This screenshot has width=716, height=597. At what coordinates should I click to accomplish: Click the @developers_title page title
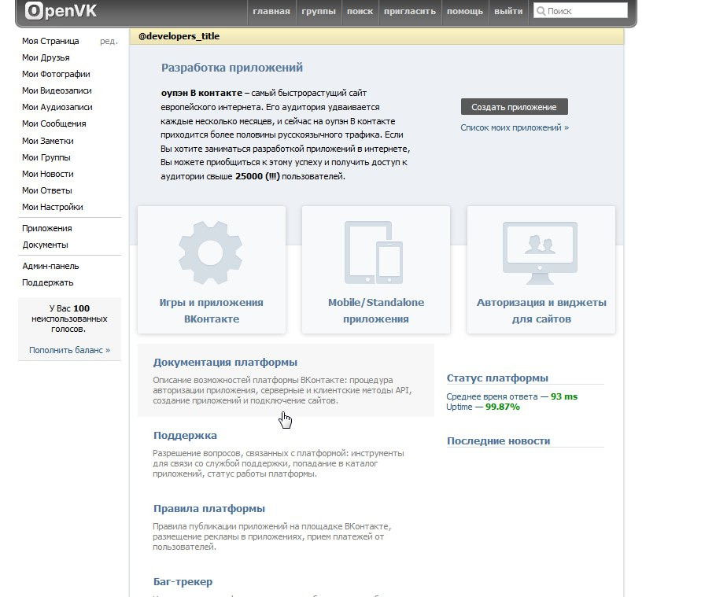[179, 36]
